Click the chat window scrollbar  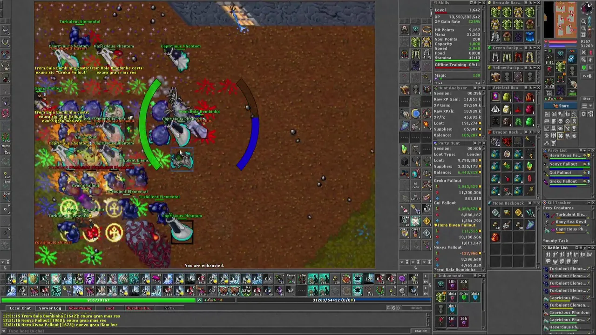point(429,320)
